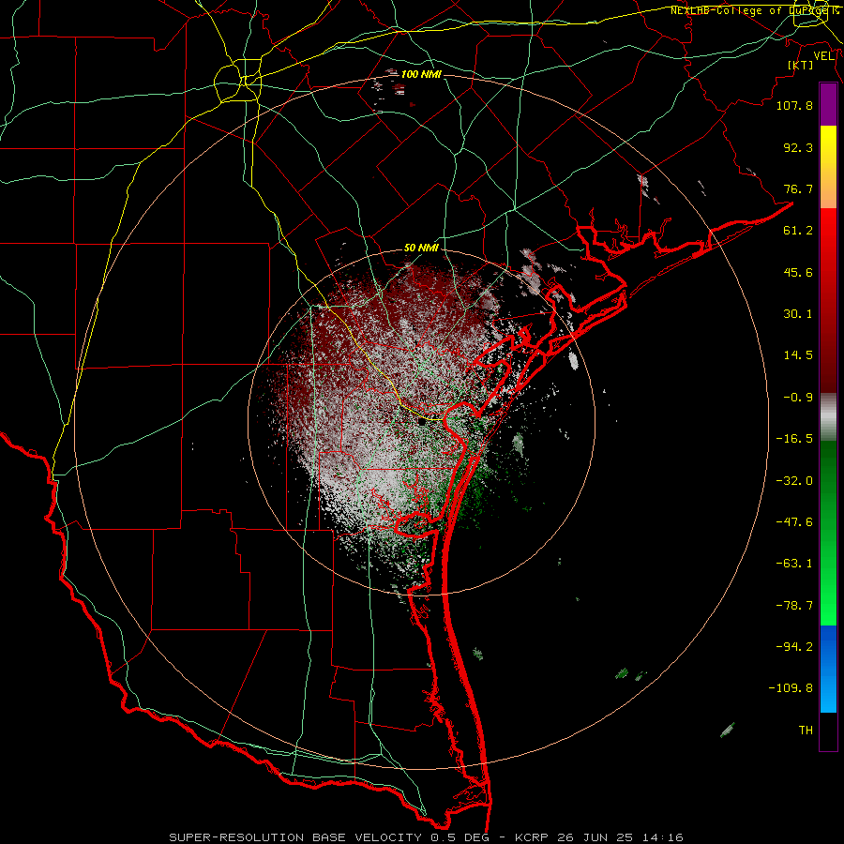The width and height of the screenshot is (844, 844).
Task: Click the -0.9 value on the velocity scale
Action: click(x=798, y=398)
